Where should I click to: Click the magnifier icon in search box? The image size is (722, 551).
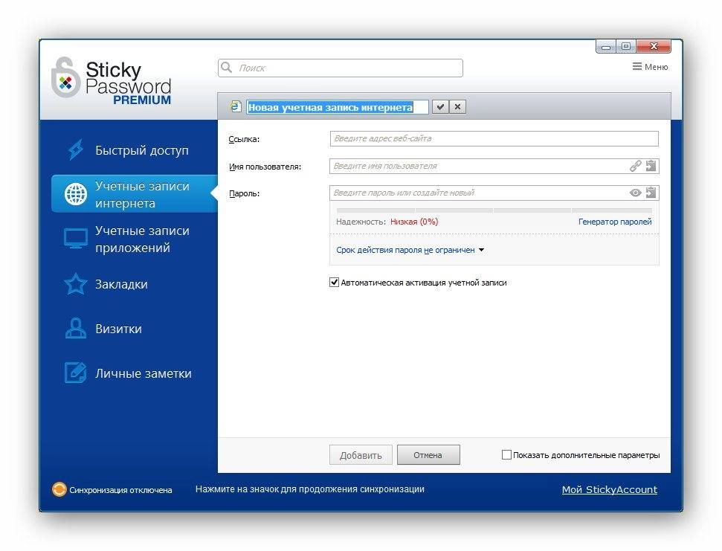coord(226,68)
